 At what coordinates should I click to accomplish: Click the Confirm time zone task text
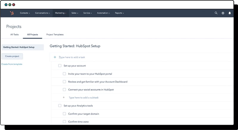point(78,122)
